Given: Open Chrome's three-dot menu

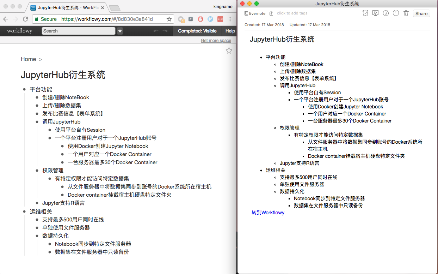Looking at the screenshot, I should coord(230,19).
